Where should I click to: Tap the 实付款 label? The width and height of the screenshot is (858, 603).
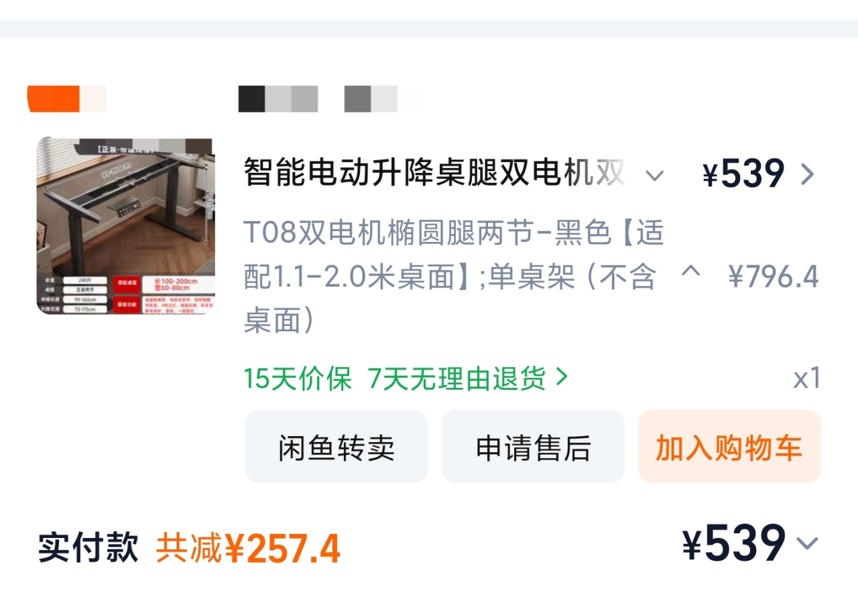(88, 548)
